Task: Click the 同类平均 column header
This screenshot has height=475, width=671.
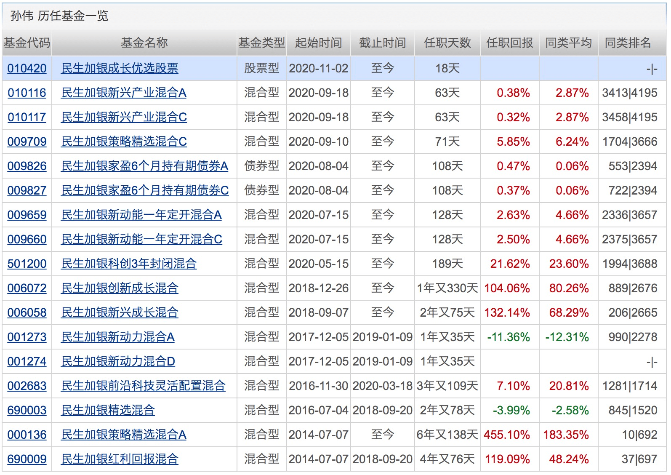Action: (x=569, y=43)
